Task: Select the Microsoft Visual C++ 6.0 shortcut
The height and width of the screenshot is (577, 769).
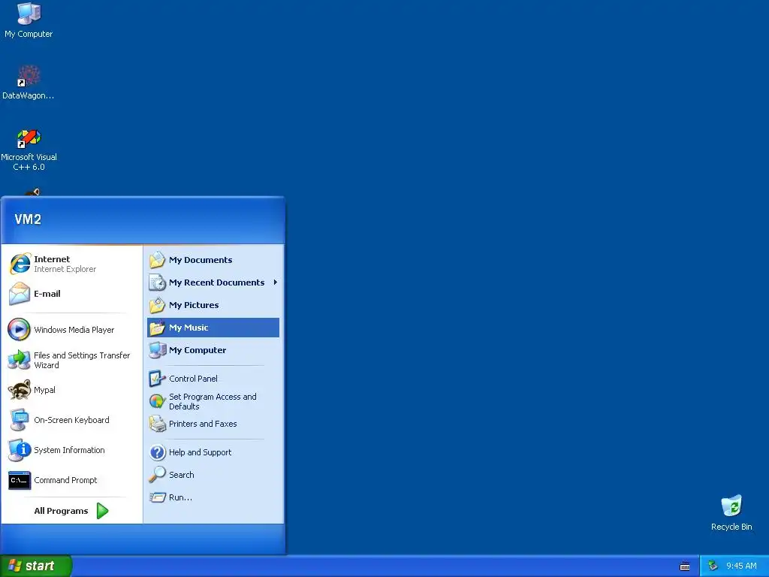Action: click(29, 150)
